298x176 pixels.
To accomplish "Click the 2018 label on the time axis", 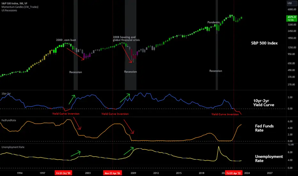I will (x=201, y=173).
